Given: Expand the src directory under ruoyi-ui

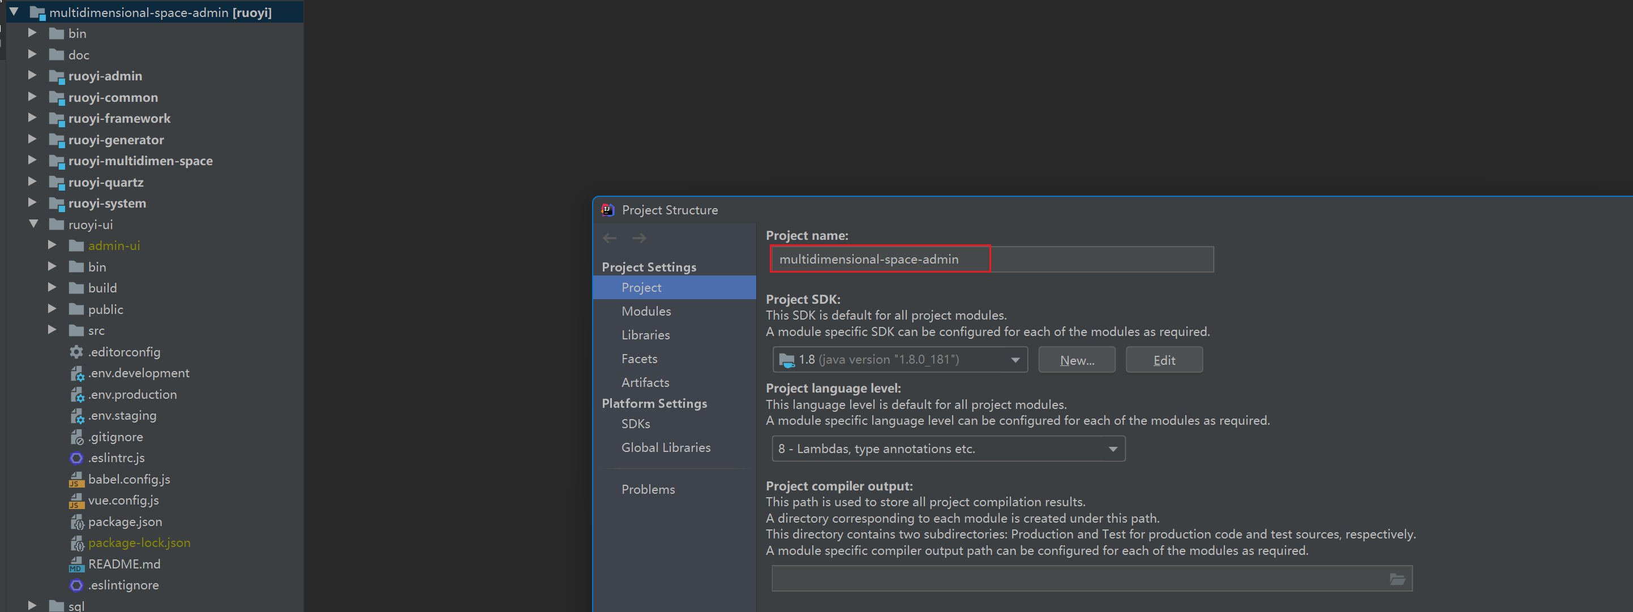Looking at the screenshot, I should tap(53, 330).
